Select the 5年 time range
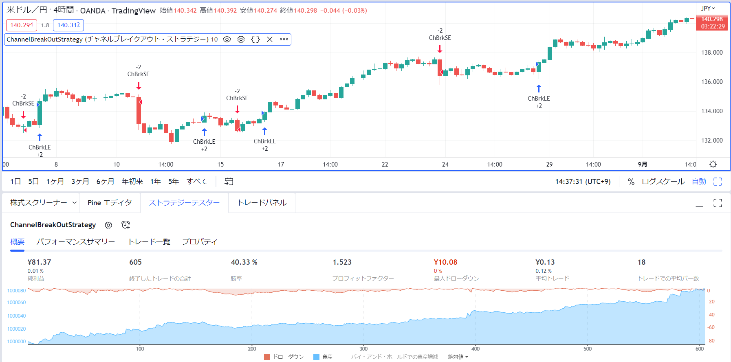Viewport: 731px width, 362px height. coord(174,182)
